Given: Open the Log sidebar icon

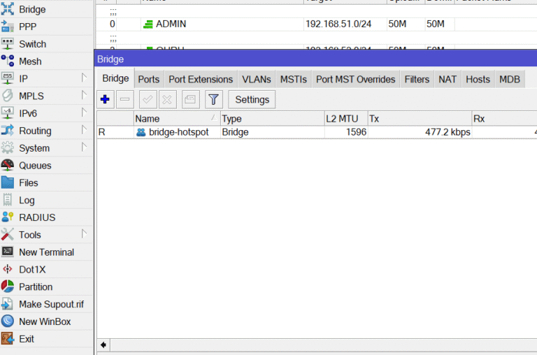Looking at the screenshot, I should (8, 200).
